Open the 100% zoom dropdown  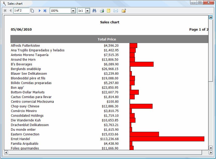coord(73,11)
